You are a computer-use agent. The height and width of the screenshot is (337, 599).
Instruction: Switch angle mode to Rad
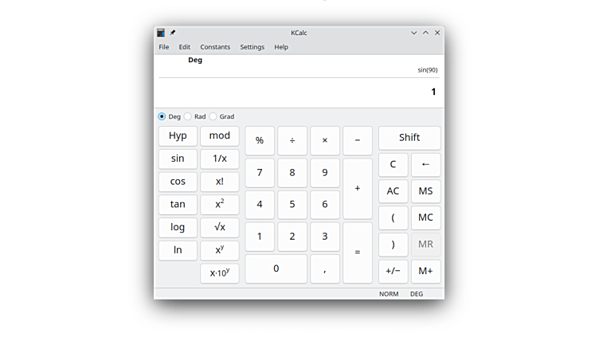coord(188,116)
